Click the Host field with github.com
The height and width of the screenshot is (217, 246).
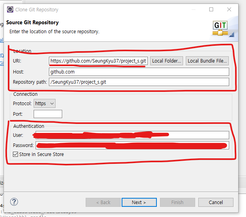click(x=139, y=72)
